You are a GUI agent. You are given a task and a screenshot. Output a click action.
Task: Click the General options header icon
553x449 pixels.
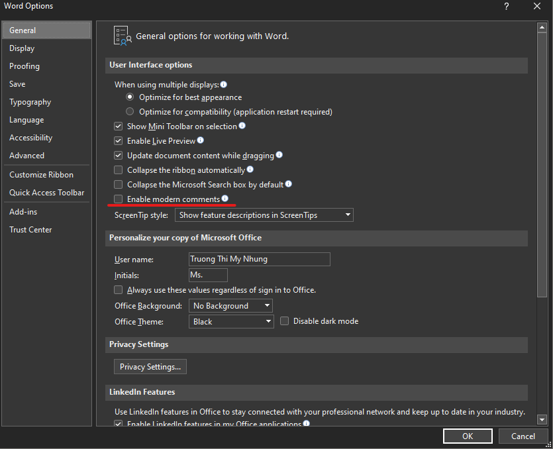coord(123,36)
